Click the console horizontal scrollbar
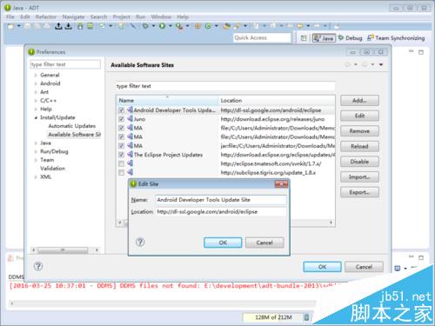435x326 pixels. pos(163,303)
